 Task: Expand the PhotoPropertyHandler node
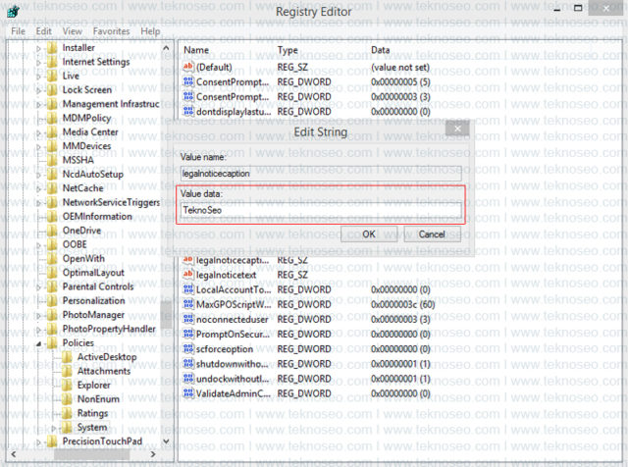(x=39, y=330)
